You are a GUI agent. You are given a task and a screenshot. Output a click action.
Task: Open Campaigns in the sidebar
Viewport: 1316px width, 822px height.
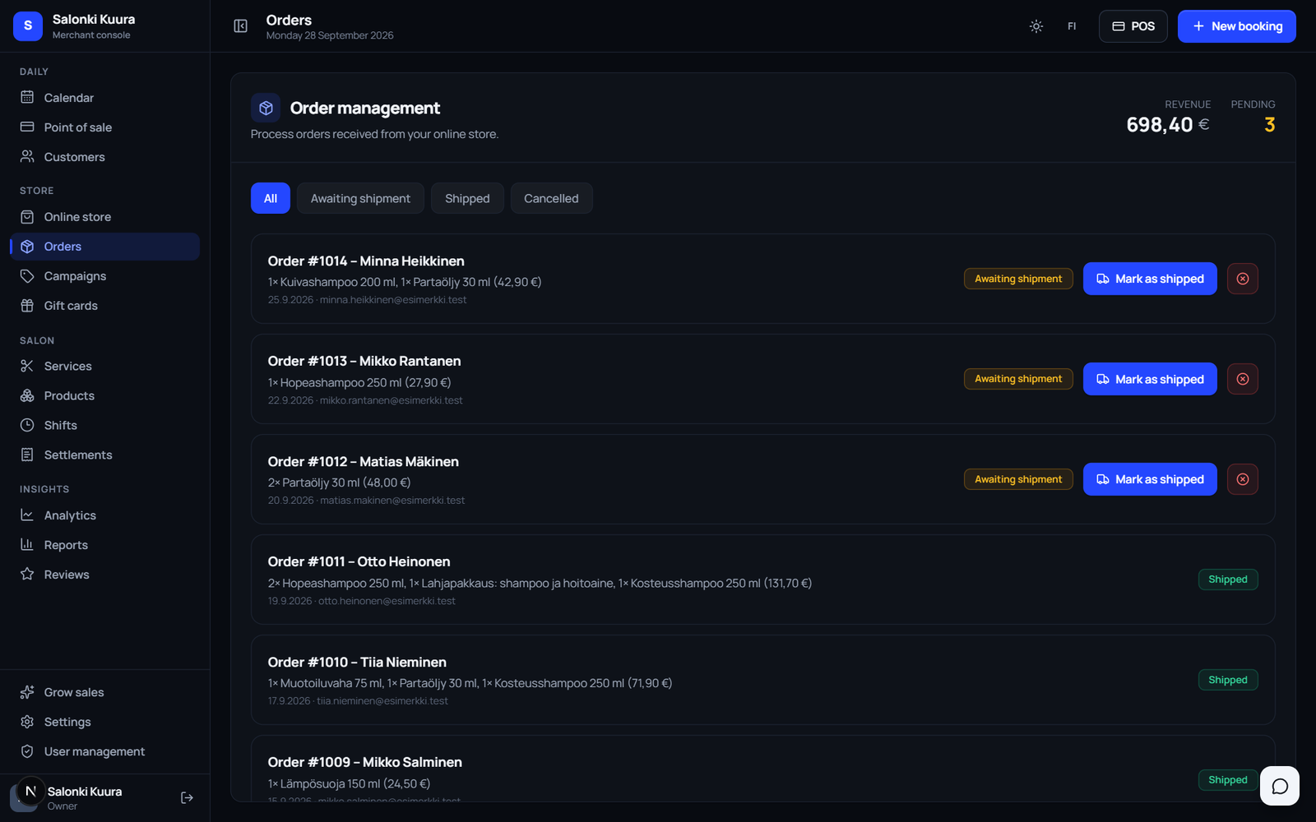coord(104,276)
